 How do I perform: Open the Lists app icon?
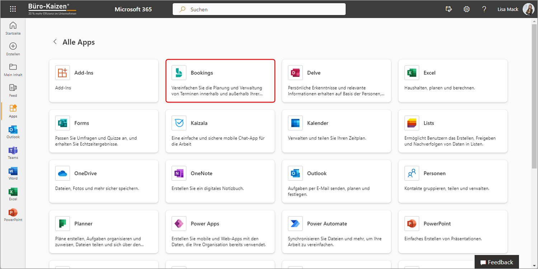click(411, 123)
